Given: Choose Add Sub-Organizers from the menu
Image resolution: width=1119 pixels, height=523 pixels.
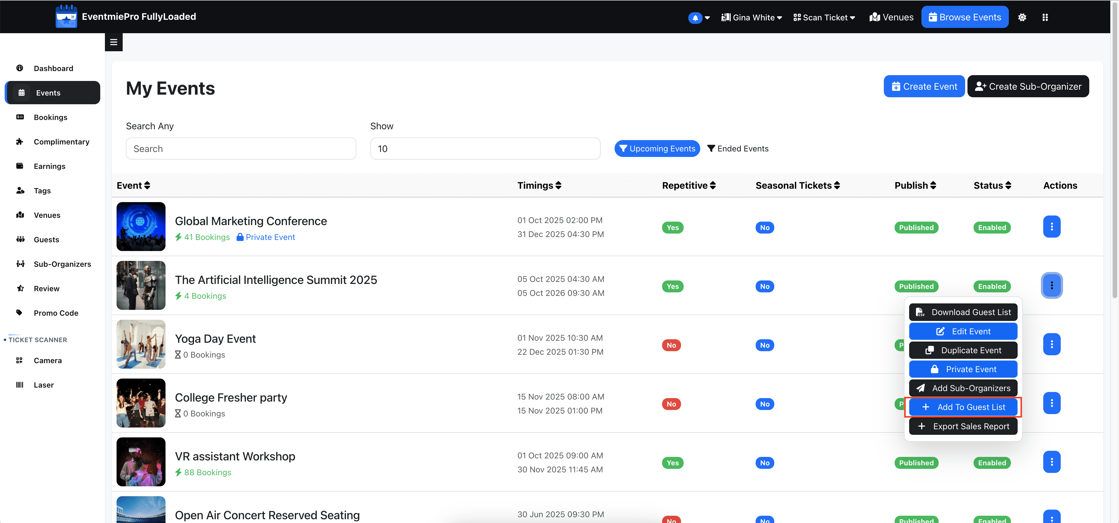Looking at the screenshot, I should click(x=963, y=388).
